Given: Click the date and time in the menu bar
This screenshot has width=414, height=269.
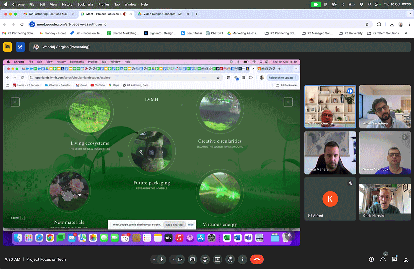Looking at the screenshot, I should pyautogui.click(x=397, y=4).
